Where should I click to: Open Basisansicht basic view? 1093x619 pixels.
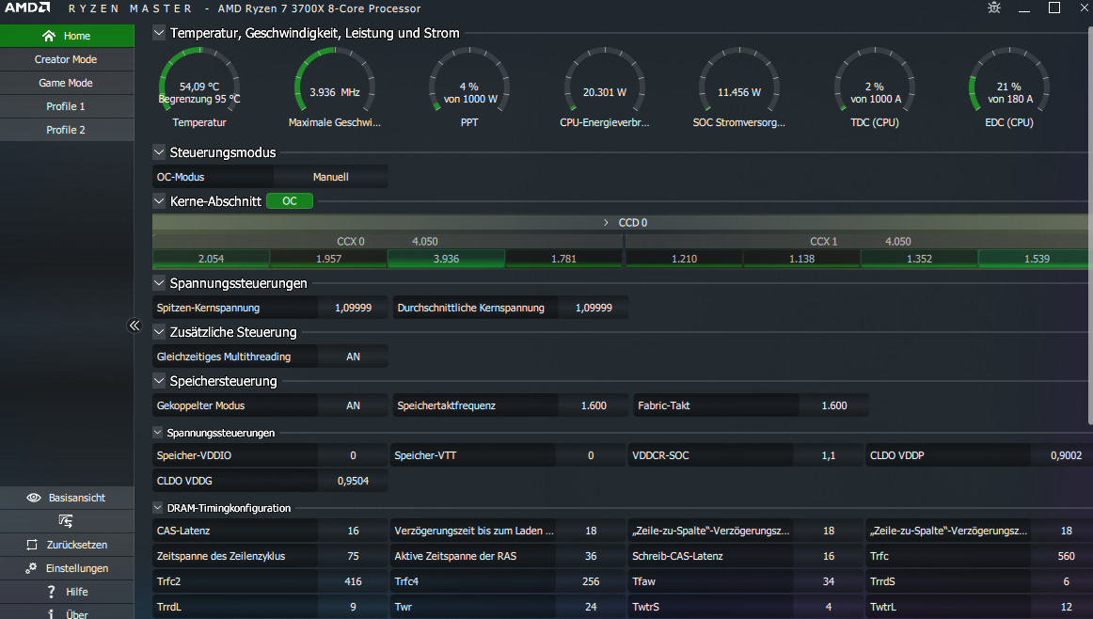67,498
